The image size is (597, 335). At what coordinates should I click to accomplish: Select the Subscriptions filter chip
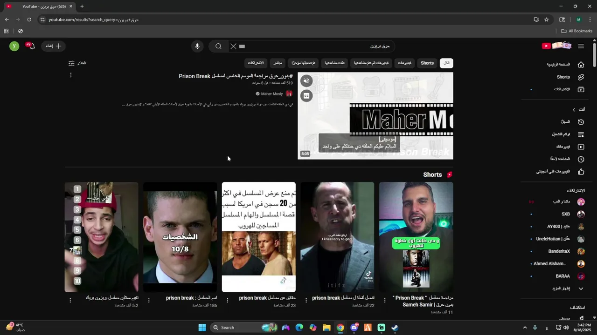(256, 63)
